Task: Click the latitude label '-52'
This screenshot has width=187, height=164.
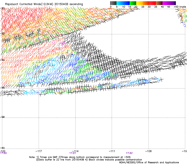Action: [2, 34]
